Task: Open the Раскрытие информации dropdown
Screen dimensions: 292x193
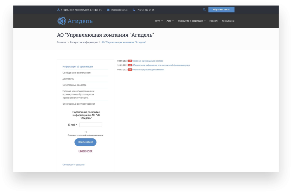Action: [x=191, y=21]
